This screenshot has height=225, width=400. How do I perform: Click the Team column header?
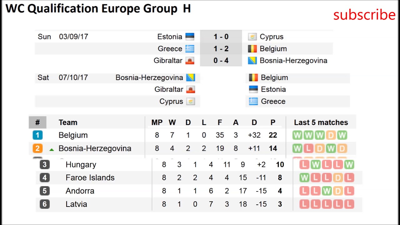(68, 122)
